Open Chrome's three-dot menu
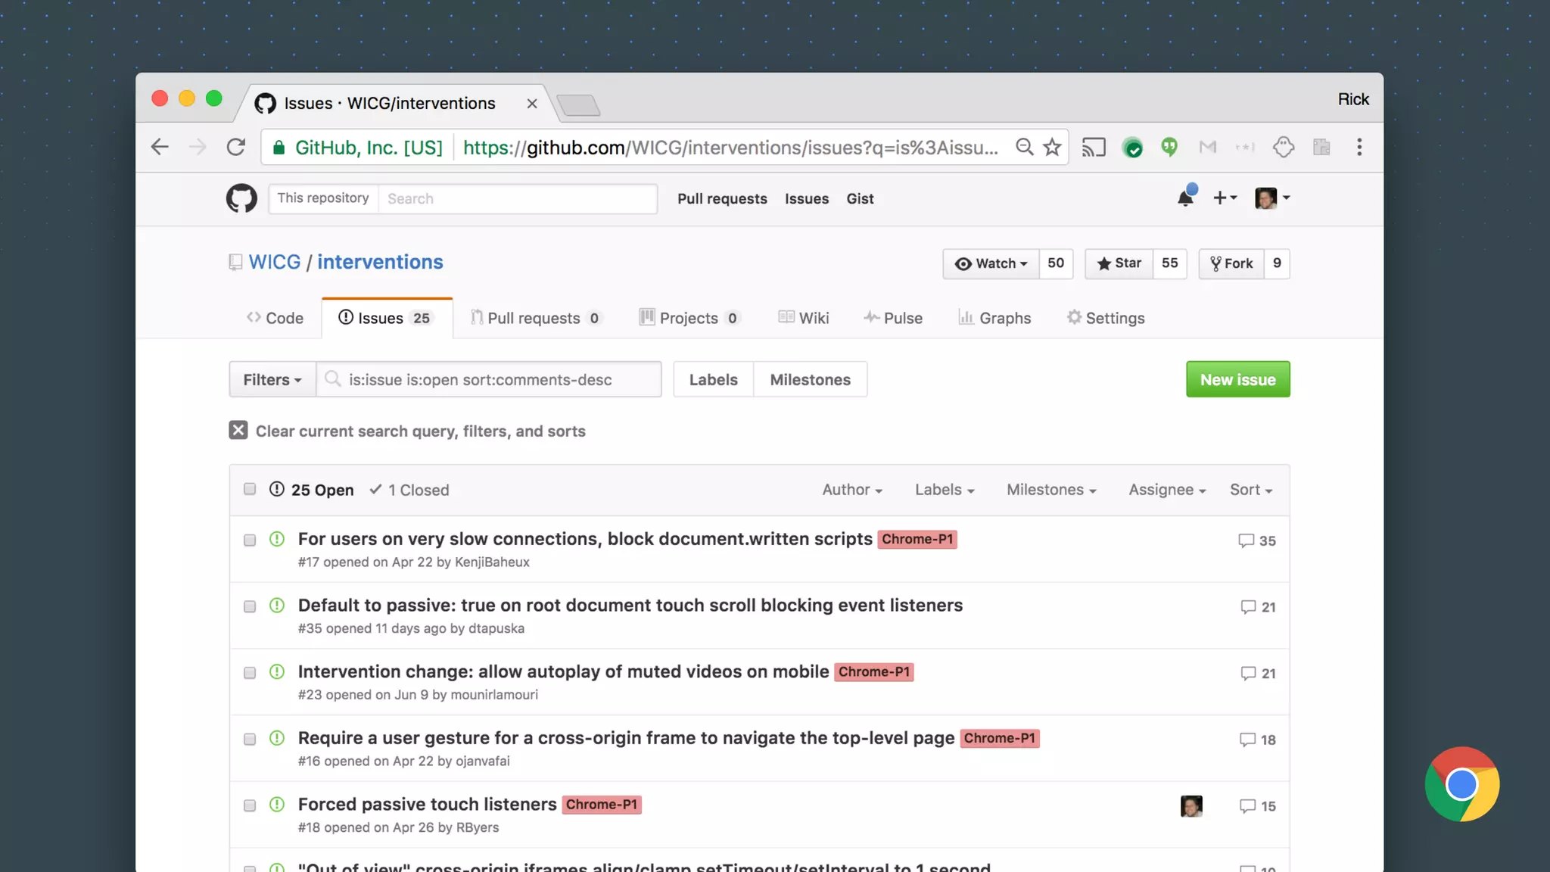Screen dimensions: 1550x872 click(x=1359, y=147)
